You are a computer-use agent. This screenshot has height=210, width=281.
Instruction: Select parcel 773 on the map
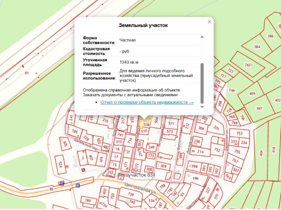(151, 156)
